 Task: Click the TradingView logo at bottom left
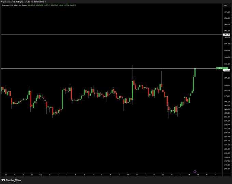[11, 180]
